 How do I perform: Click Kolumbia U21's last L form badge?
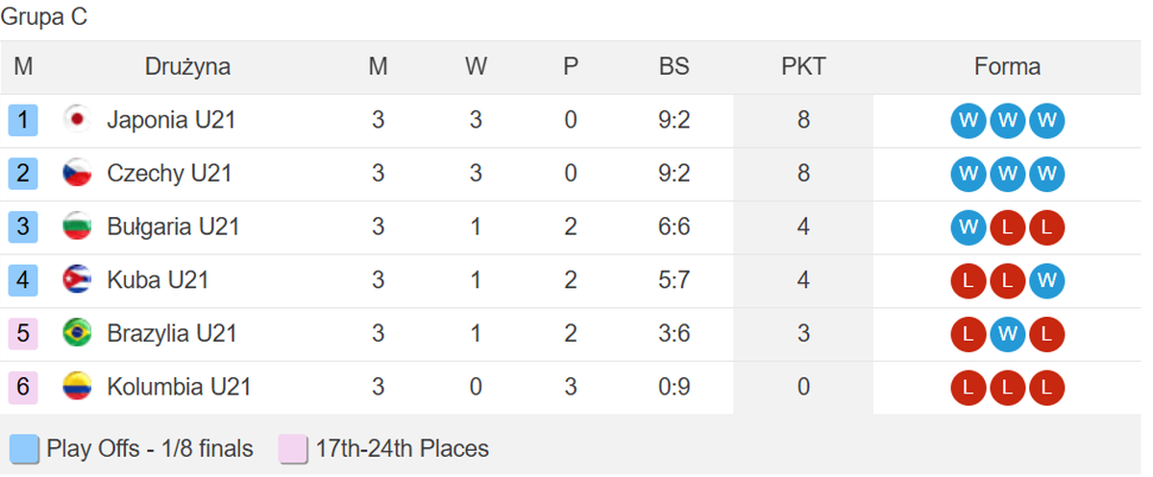1046,388
